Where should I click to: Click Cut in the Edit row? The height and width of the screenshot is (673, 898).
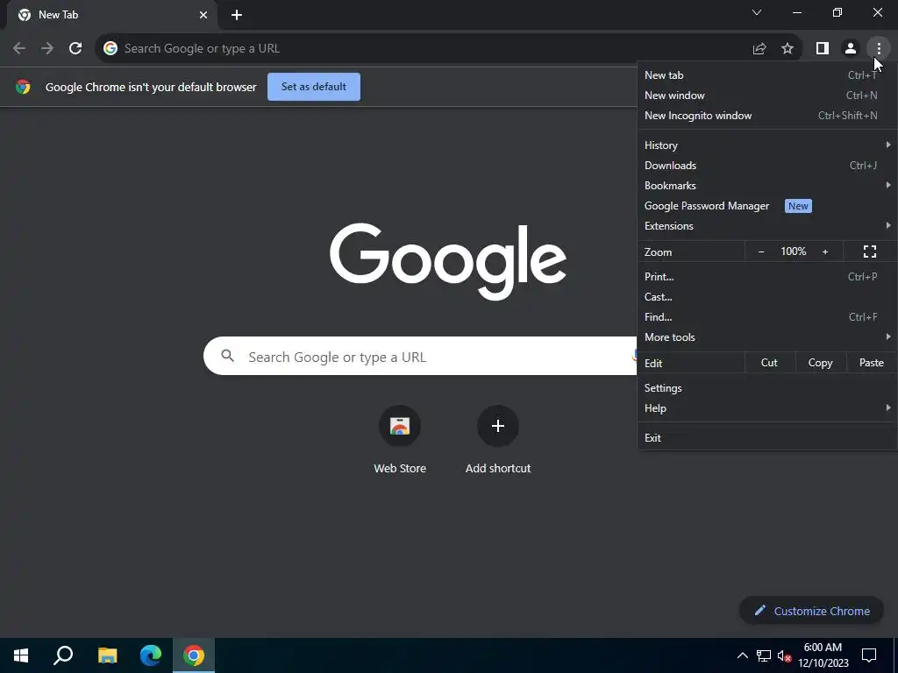(x=769, y=363)
